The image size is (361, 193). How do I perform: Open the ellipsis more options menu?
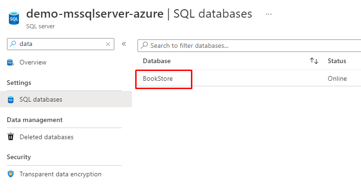(x=269, y=14)
